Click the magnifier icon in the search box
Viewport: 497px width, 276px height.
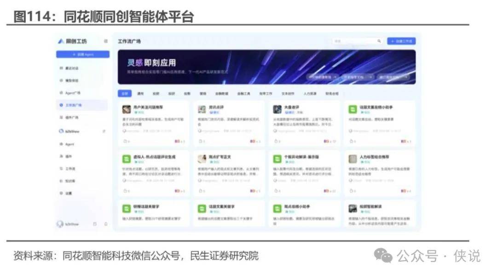379,41
